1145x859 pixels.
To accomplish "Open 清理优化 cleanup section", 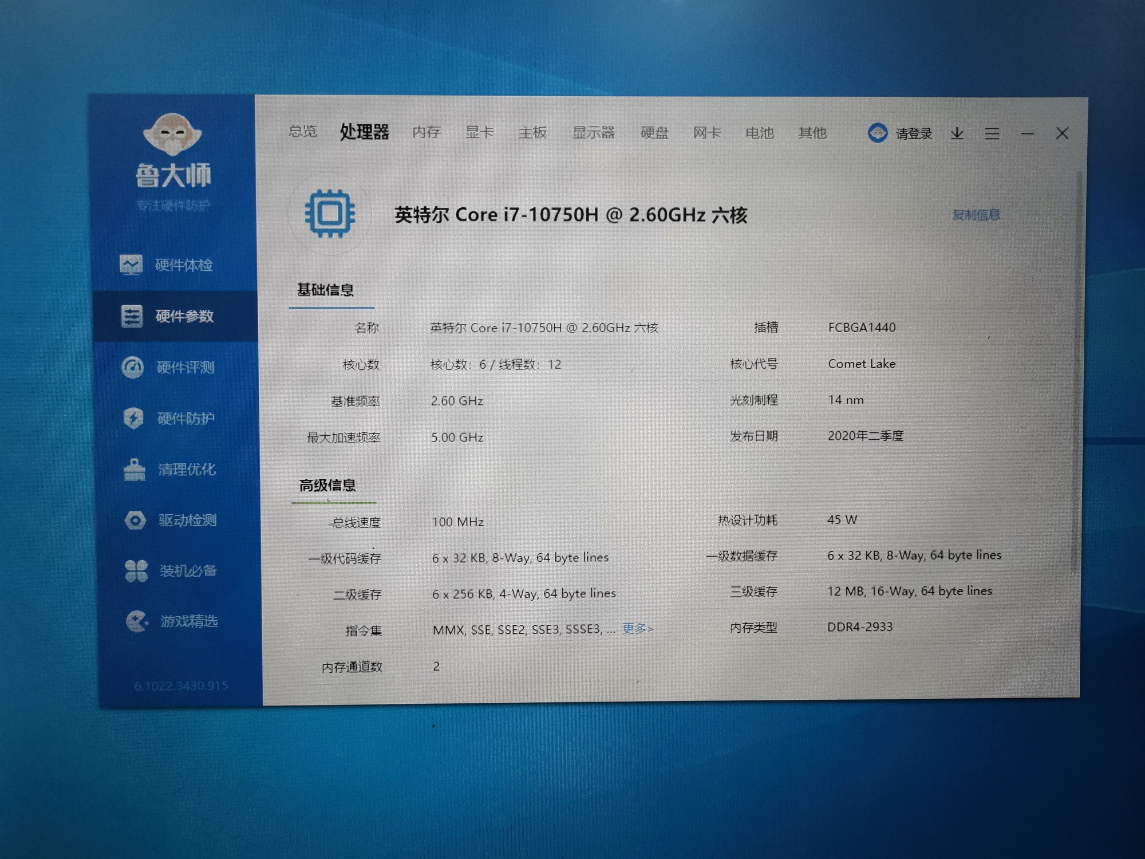I will tap(170, 470).
